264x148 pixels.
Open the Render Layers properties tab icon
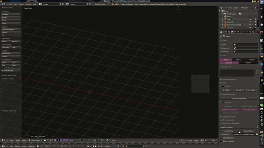pyautogui.click(x=229, y=32)
